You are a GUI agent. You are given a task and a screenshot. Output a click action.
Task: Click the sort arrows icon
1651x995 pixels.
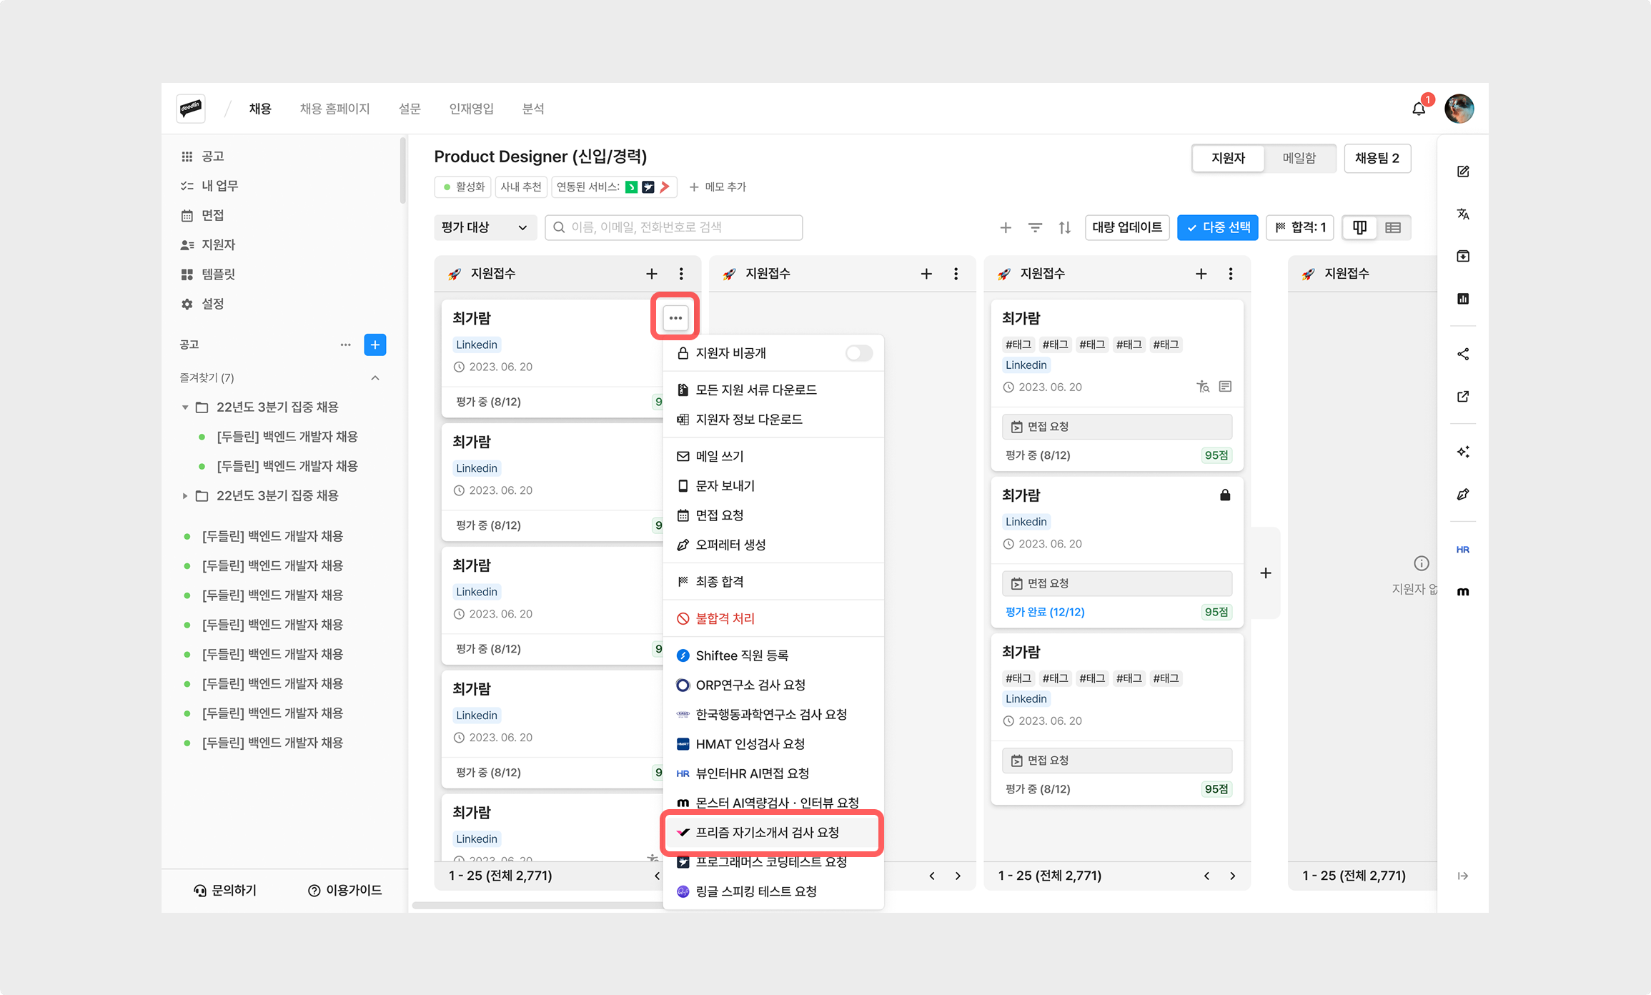coord(1065,227)
